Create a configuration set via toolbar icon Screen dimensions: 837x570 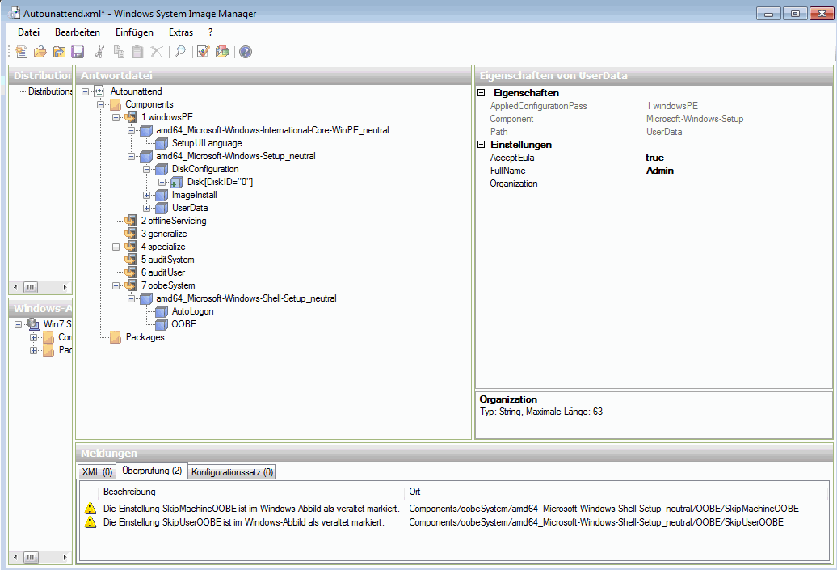[x=222, y=52]
